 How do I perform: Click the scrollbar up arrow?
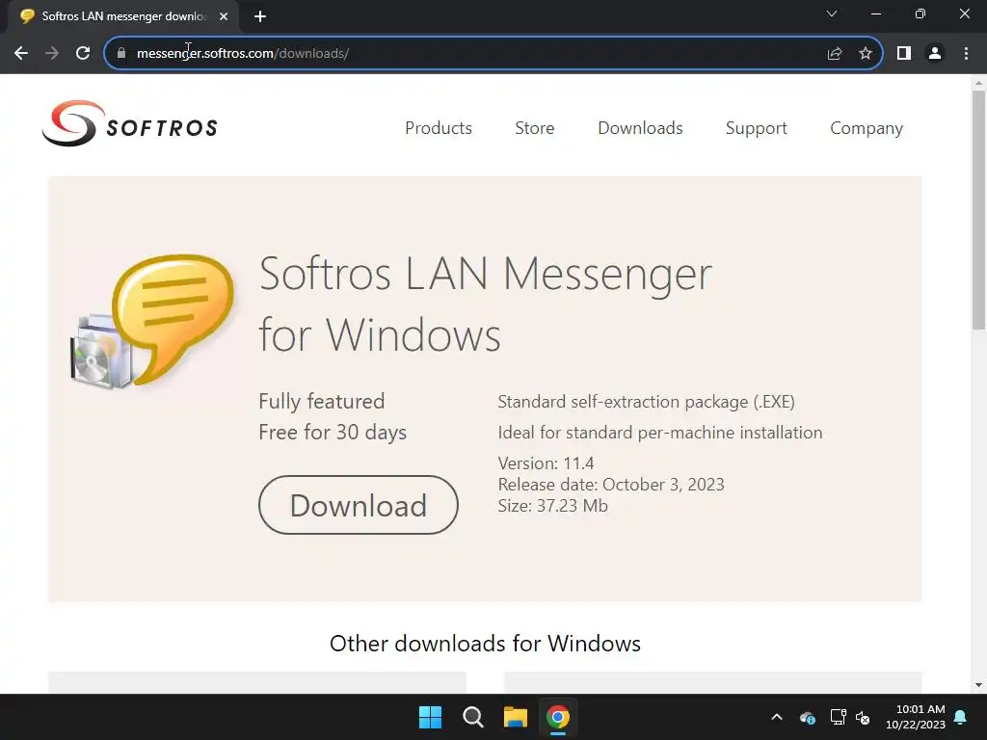pyautogui.click(x=978, y=83)
